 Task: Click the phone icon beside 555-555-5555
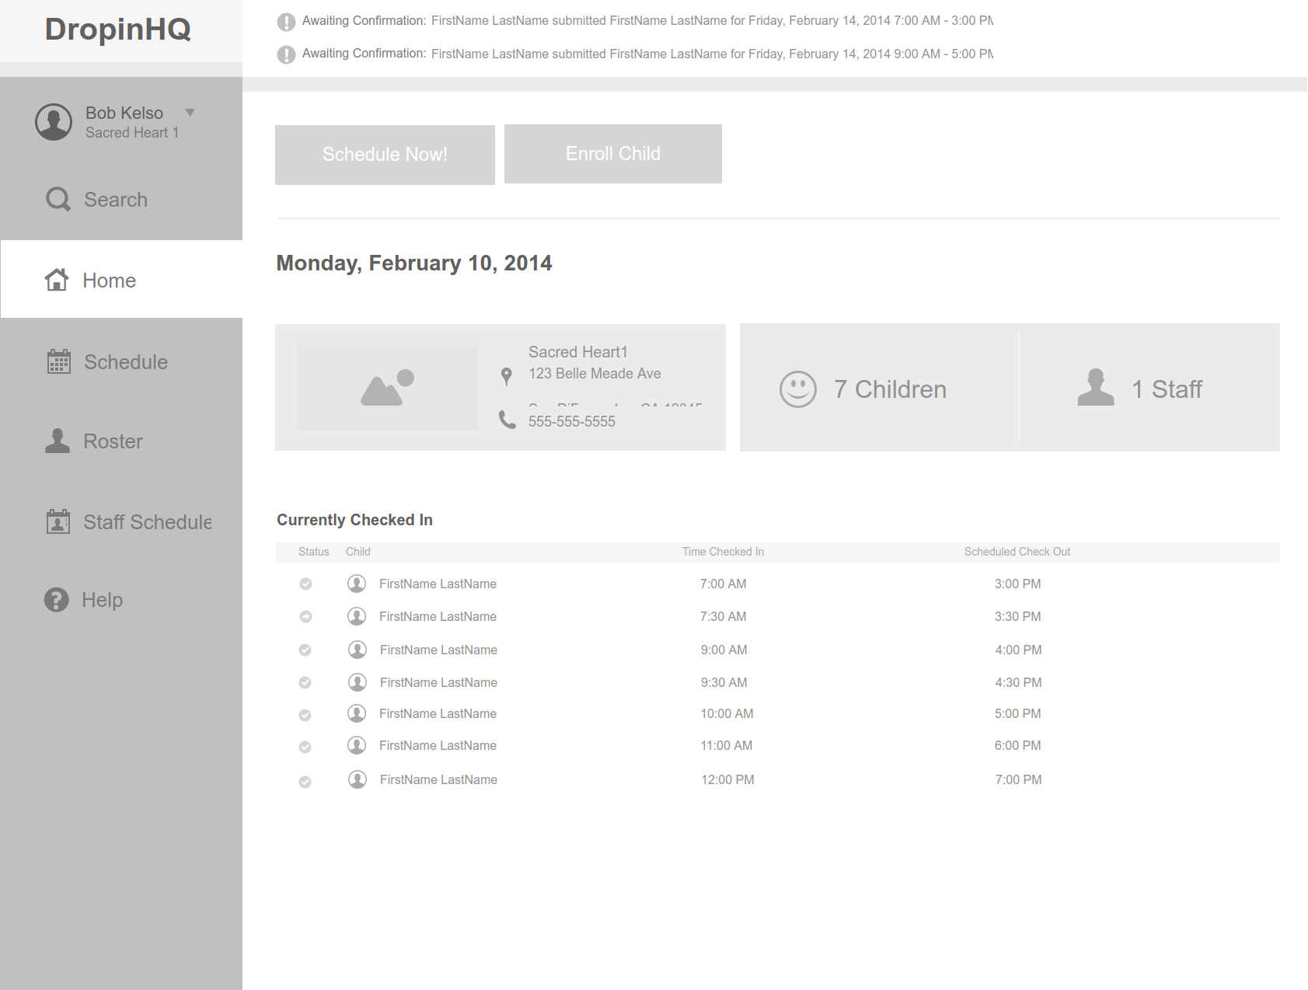click(x=508, y=420)
